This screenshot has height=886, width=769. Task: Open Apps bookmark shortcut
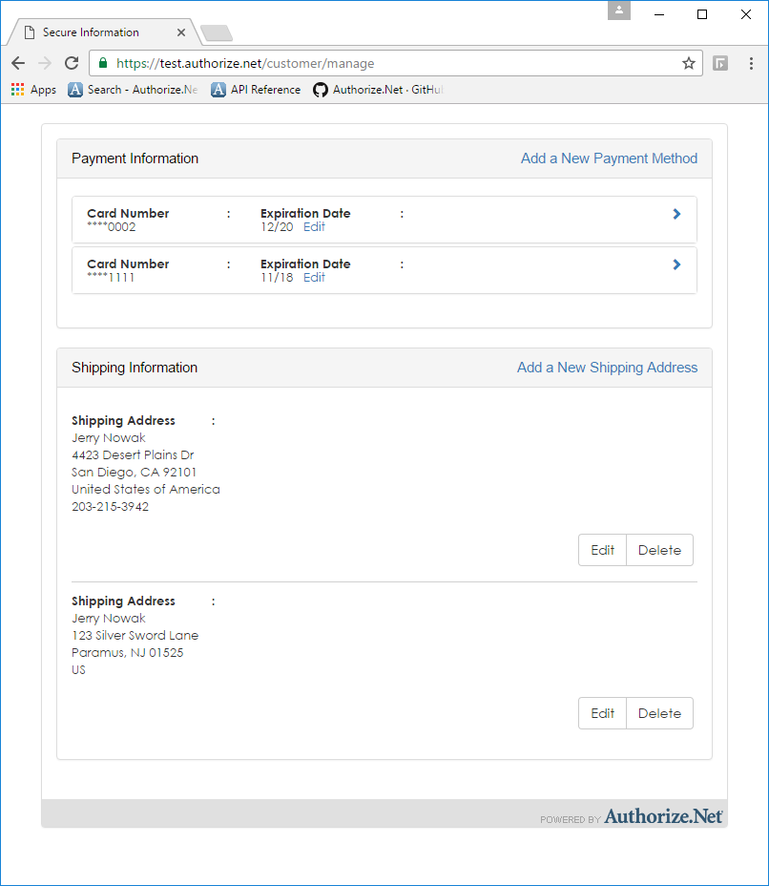coord(33,90)
